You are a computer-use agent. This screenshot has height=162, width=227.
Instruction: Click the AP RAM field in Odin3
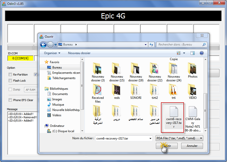pos(30,90)
